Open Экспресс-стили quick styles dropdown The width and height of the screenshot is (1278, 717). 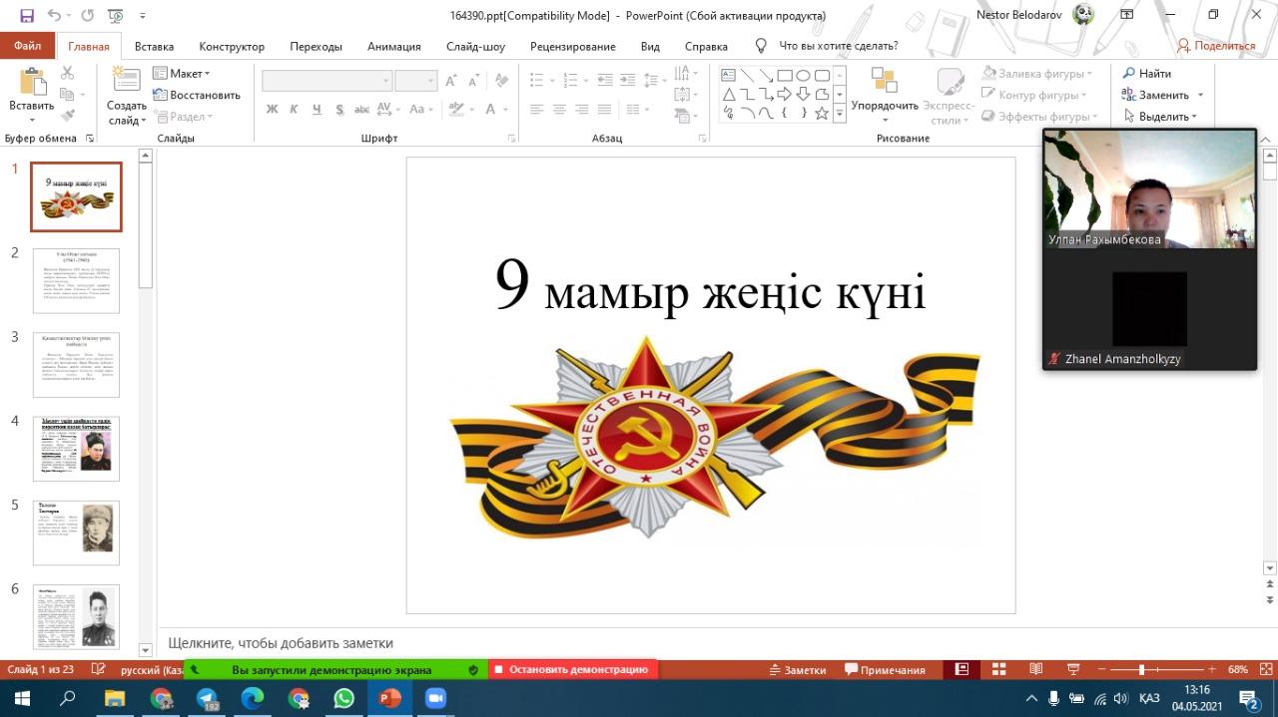pos(949,95)
